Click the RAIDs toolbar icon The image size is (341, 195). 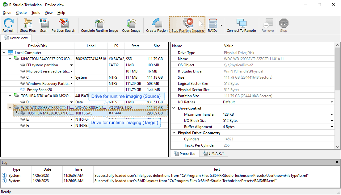point(213,23)
